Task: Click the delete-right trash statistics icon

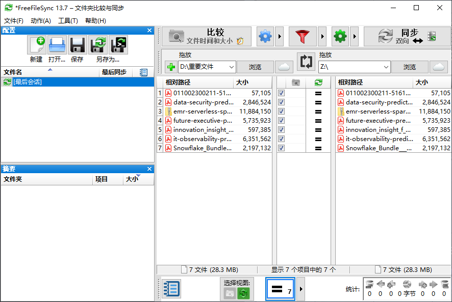Action: click(x=445, y=285)
